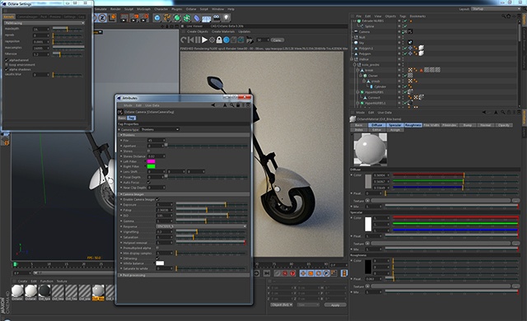Viewport: 527px width, 321px height.
Task: Click the blue sphere clay-mode icon
Action: coord(226,40)
